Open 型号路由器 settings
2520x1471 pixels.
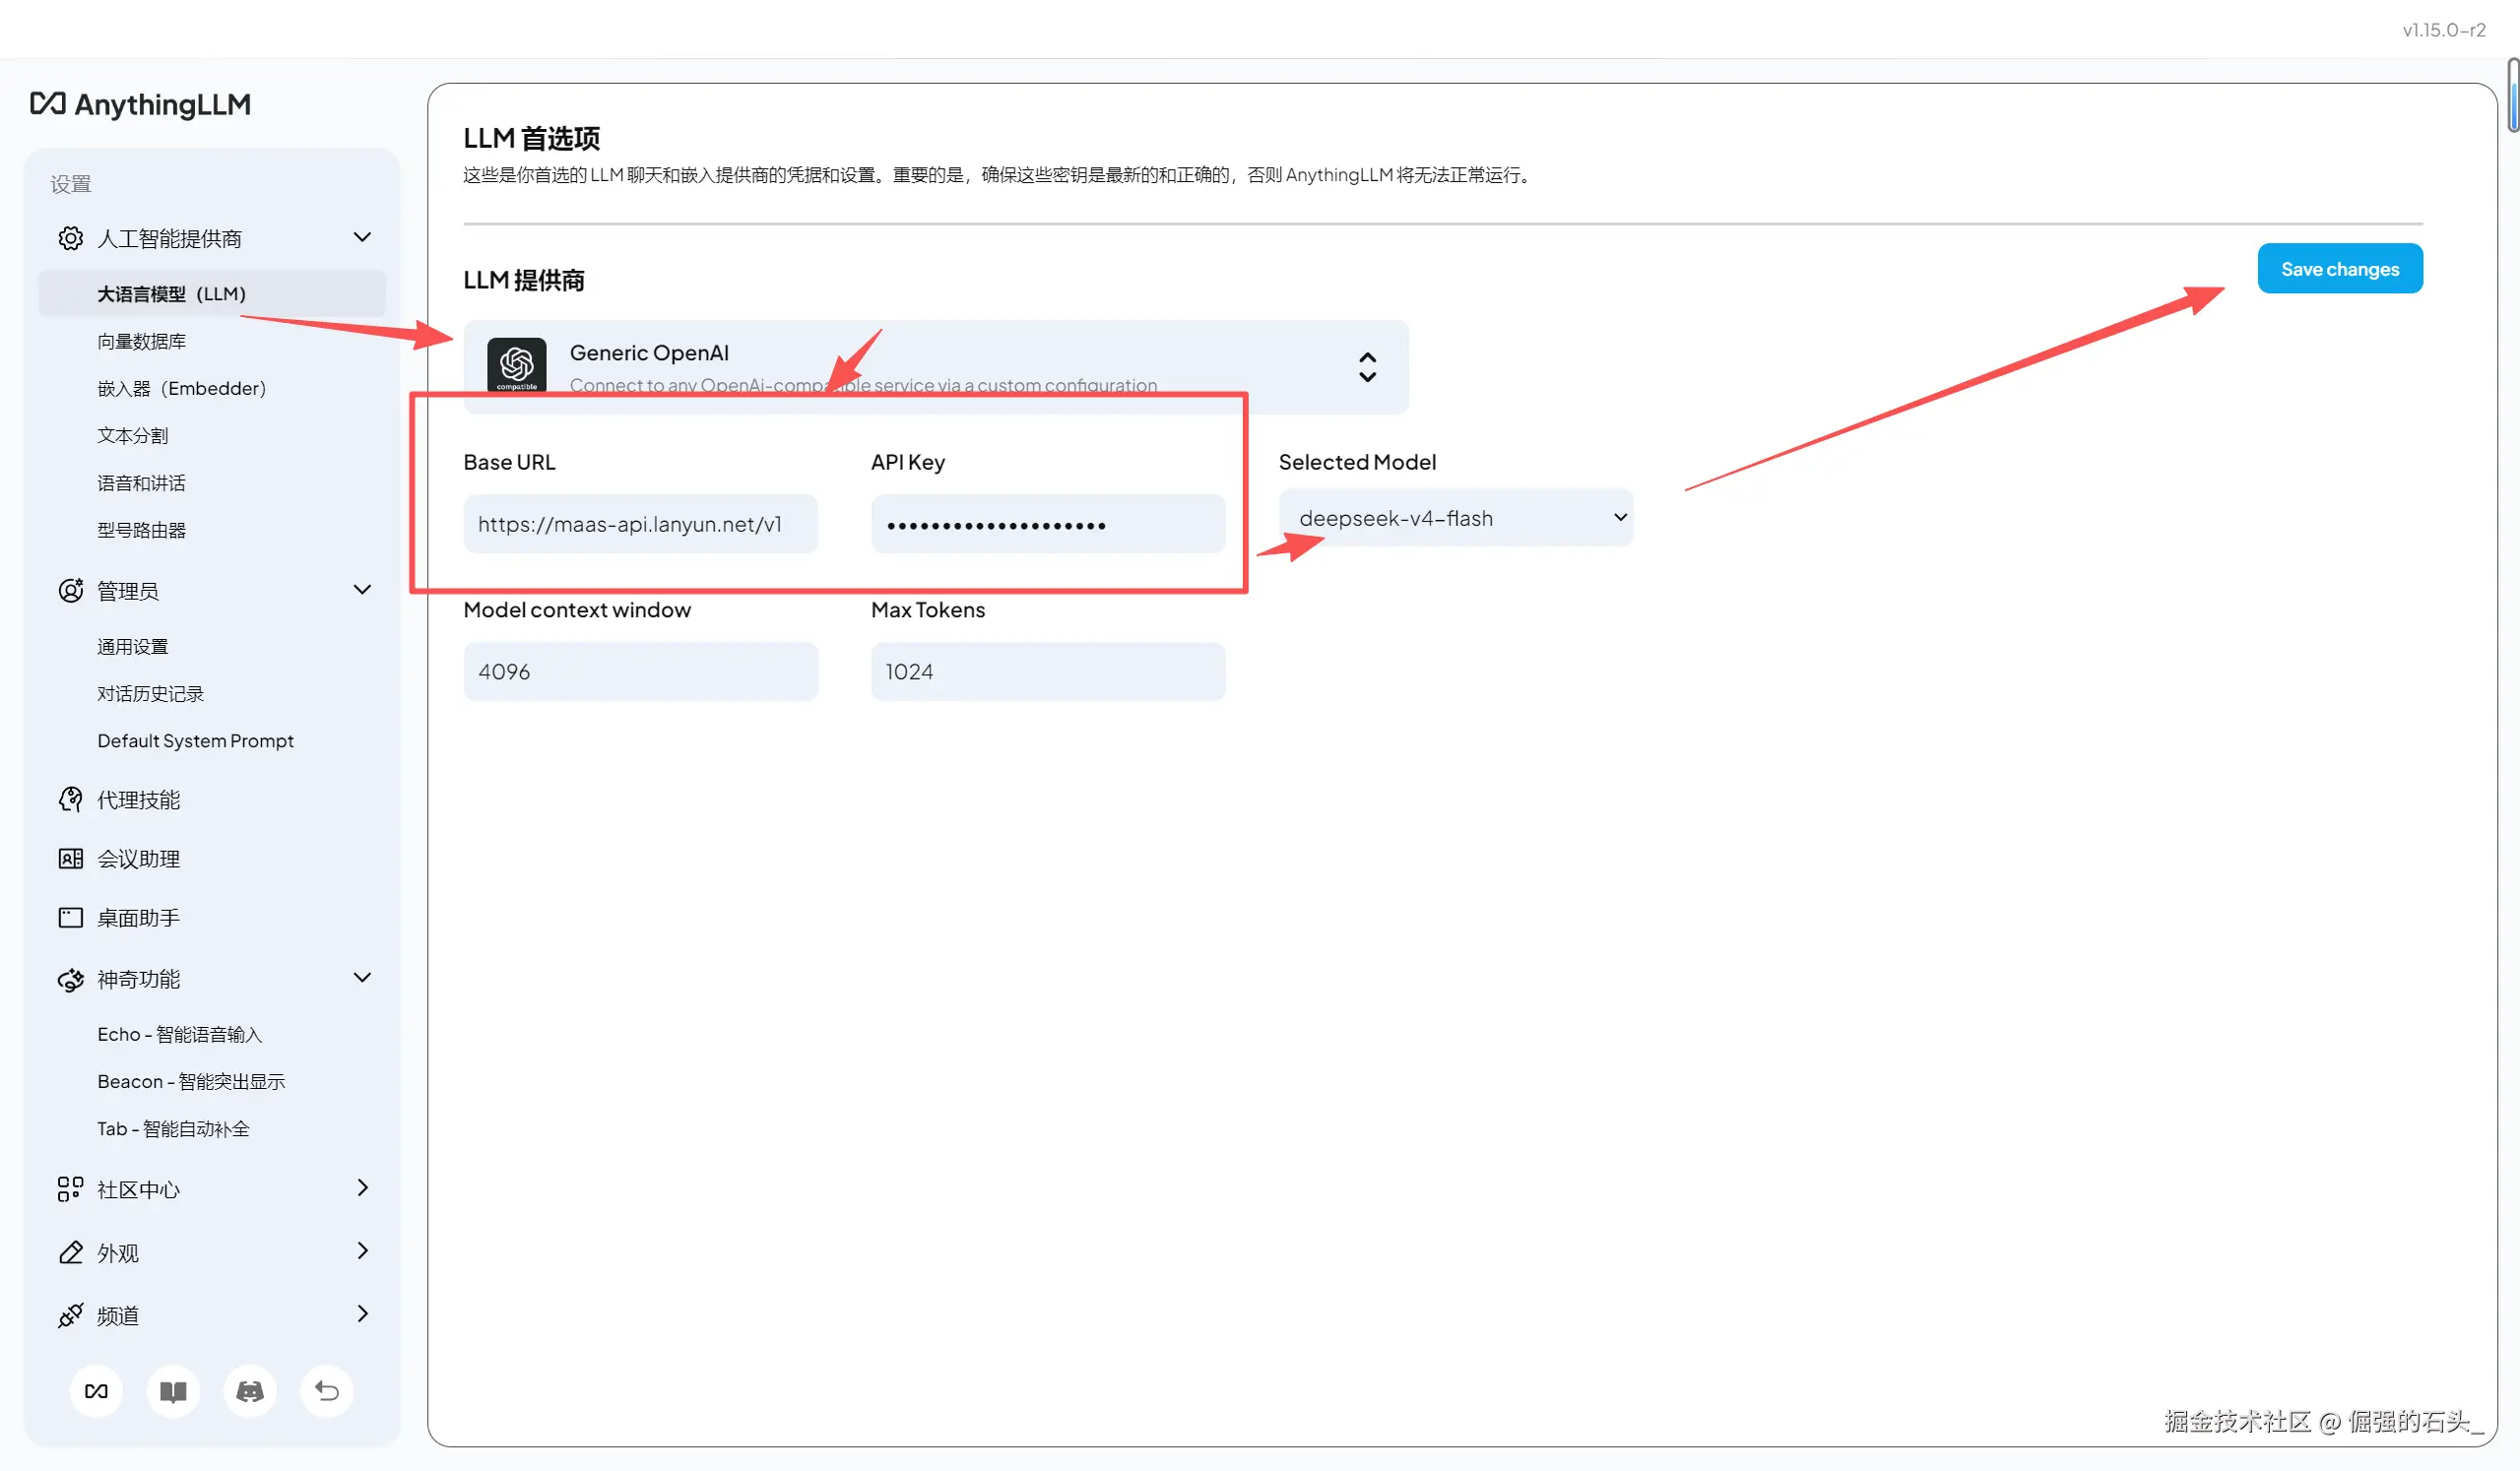[141, 530]
